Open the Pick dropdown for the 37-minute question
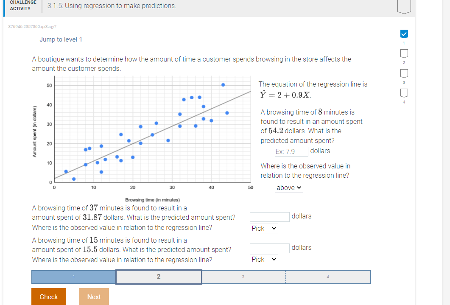 tap(263, 228)
